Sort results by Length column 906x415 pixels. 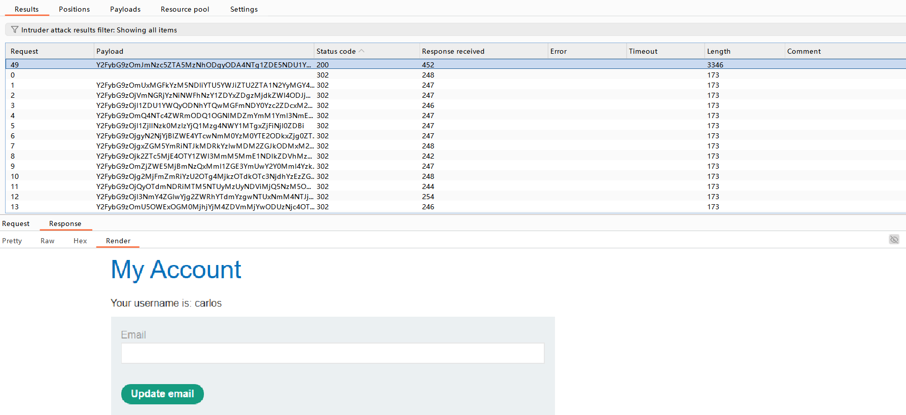[x=718, y=51]
